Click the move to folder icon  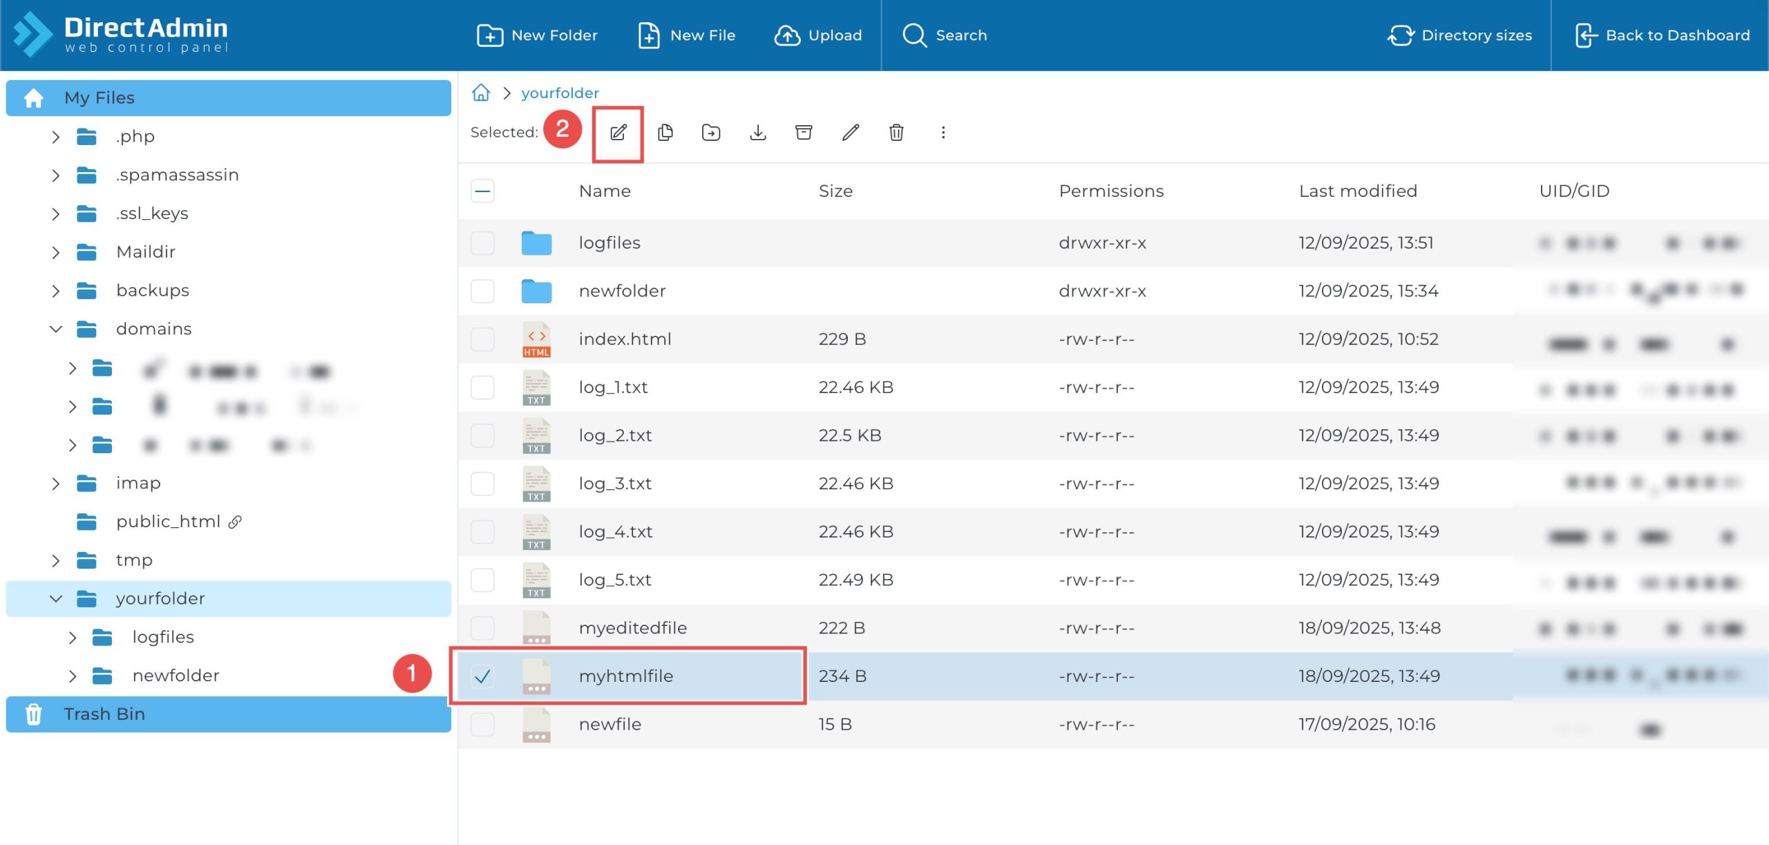pyautogui.click(x=710, y=133)
